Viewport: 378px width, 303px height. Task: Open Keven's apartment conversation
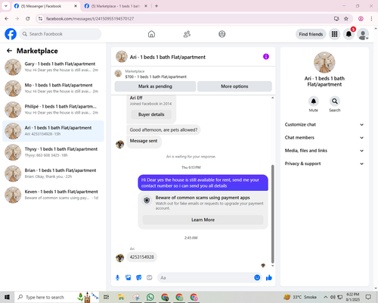53,195
